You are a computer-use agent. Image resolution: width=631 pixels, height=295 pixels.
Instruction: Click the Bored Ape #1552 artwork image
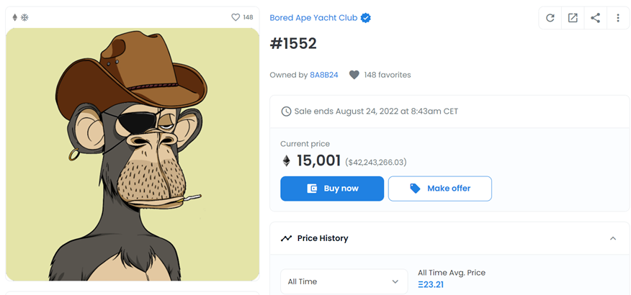[133, 154]
